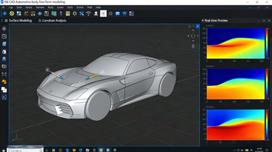Click the wifi signal toolbar icon
The image size is (272, 152).
tap(88, 14)
